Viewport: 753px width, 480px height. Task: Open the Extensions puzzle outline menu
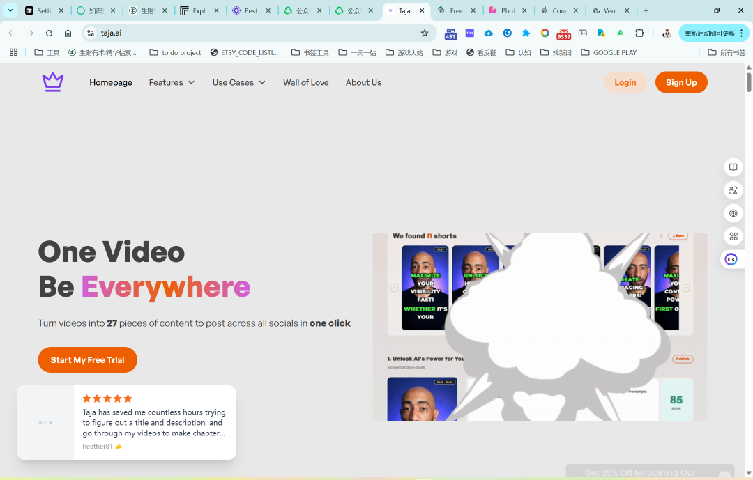639,33
